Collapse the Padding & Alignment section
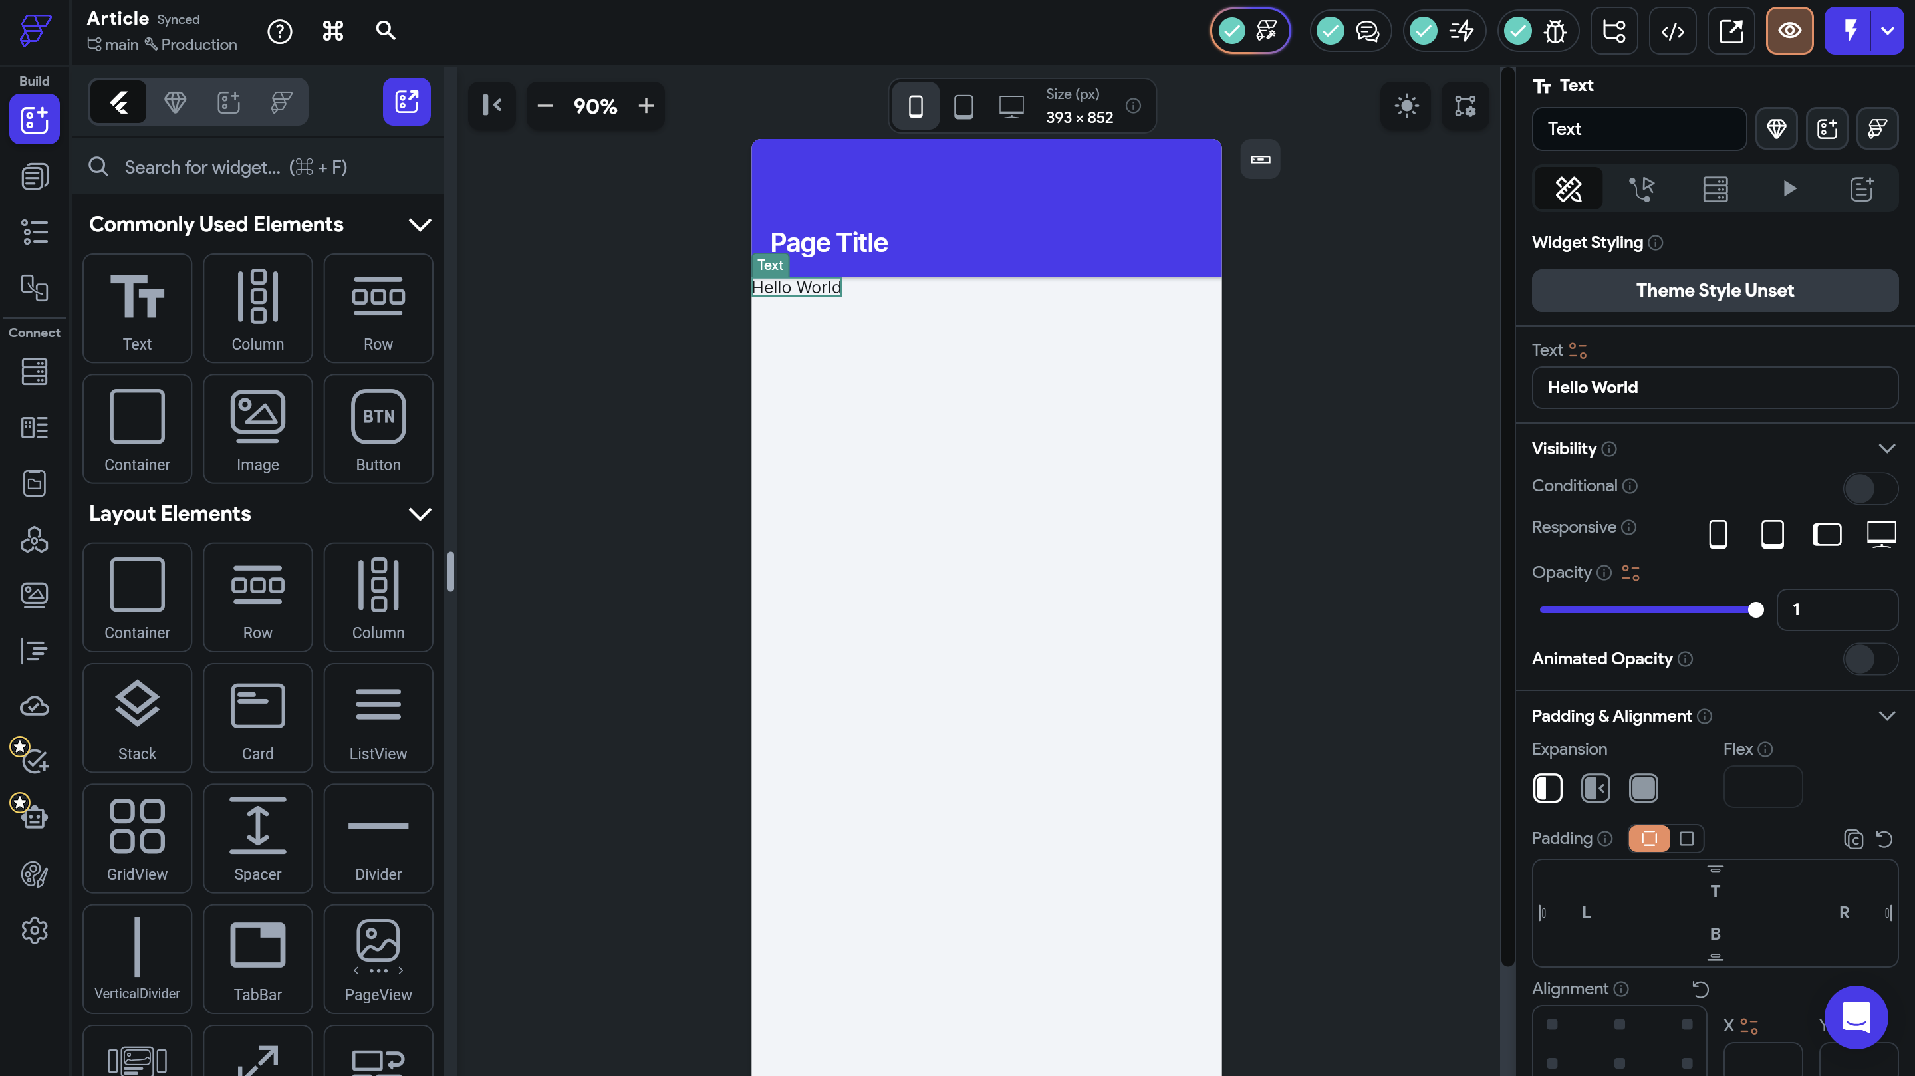1915x1076 pixels. tap(1886, 716)
